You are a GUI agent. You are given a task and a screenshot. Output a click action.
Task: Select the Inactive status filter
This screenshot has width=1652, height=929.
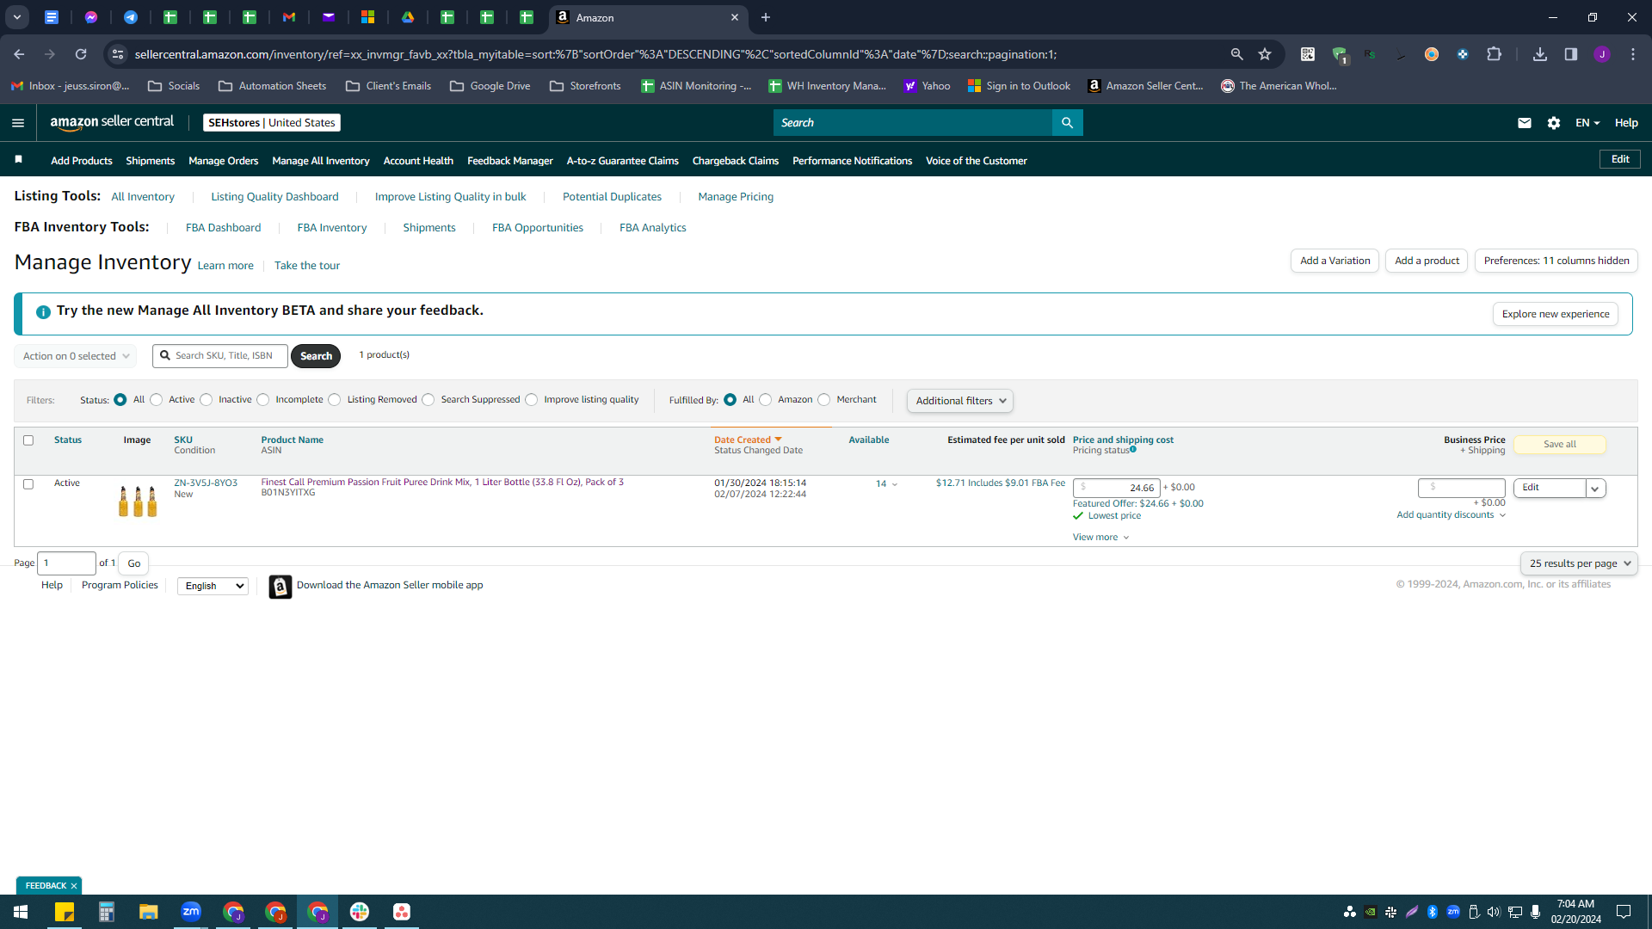point(206,400)
